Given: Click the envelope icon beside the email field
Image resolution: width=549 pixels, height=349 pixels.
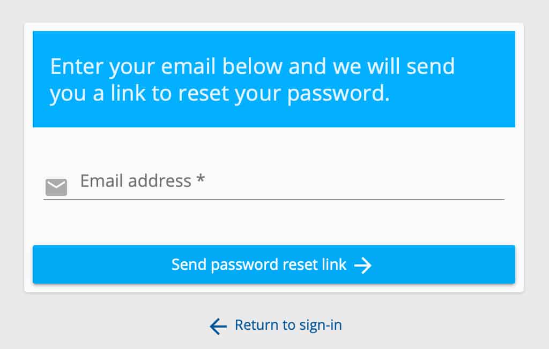Looking at the screenshot, I should click(x=56, y=187).
